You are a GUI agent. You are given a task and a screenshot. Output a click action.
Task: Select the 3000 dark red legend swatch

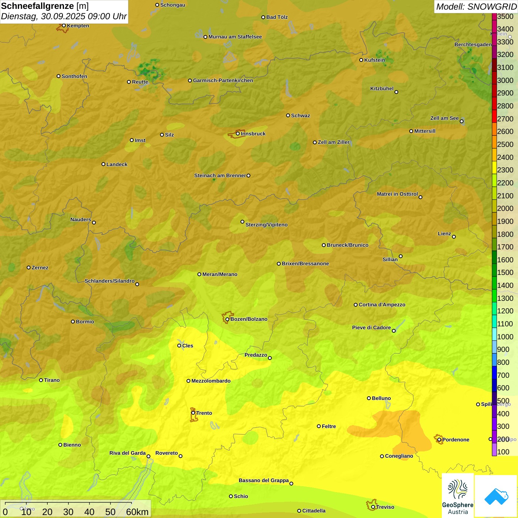(x=494, y=78)
